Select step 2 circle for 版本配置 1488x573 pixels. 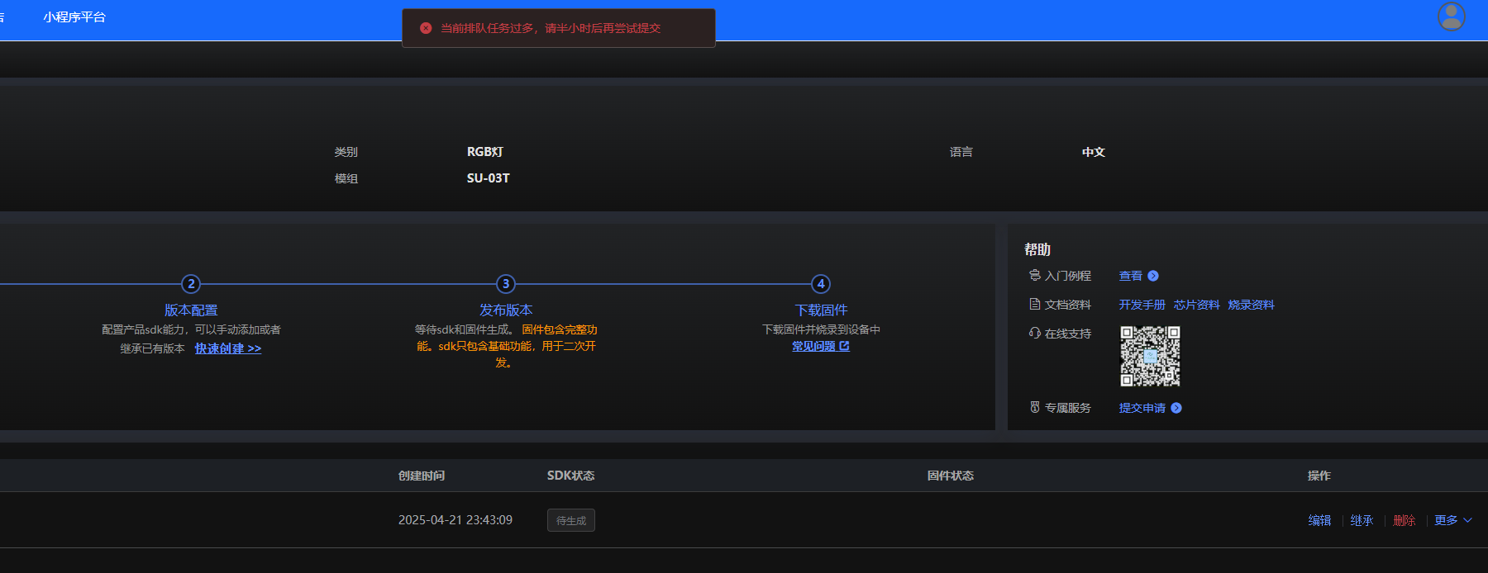click(191, 284)
